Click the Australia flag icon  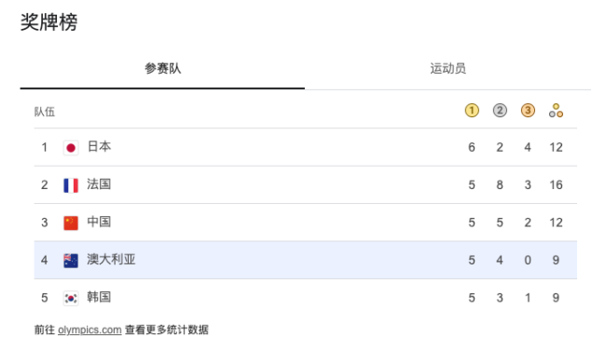pos(71,261)
